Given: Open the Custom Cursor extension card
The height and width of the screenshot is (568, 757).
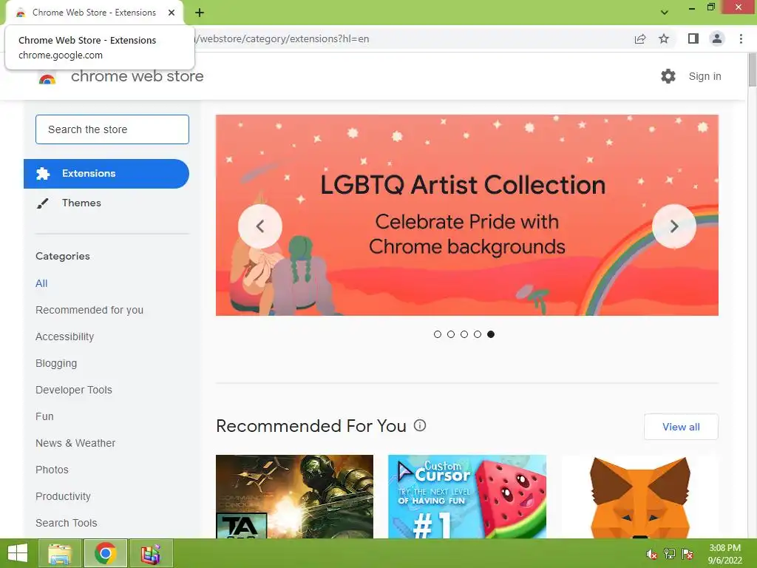Looking at the screenshot, I should pos(467,496).
